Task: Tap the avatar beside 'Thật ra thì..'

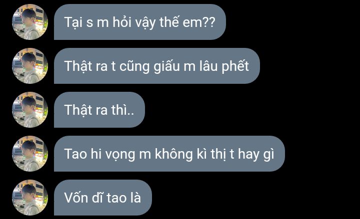Action: pyautogui.click(x=30, y=110)
